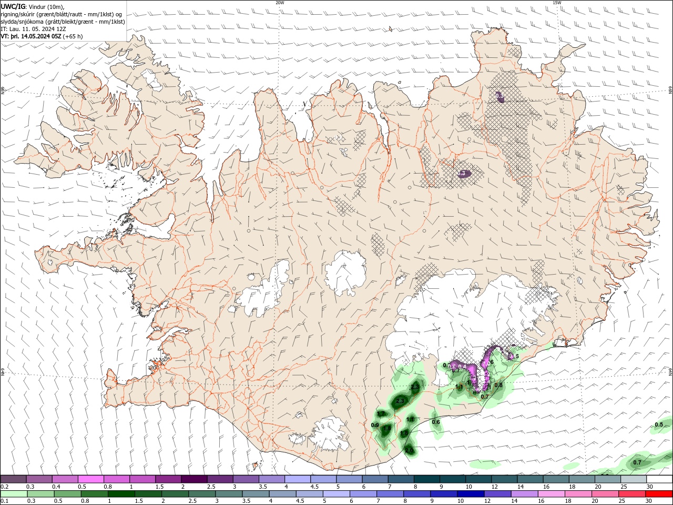Select the dark teal 9–10 swatch in the top legend row
The image size is (673, 505).
pos(453,479)
